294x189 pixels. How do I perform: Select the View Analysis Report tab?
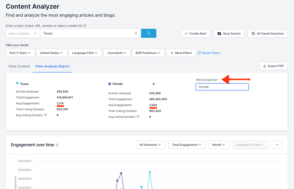pos(52,66)
